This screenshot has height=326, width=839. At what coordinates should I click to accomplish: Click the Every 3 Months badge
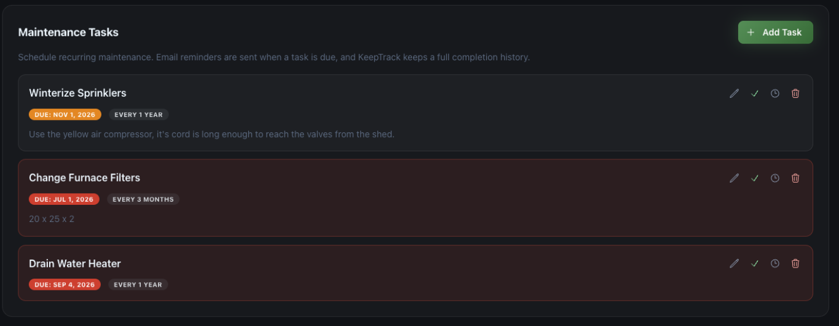(x=143, y=199)
